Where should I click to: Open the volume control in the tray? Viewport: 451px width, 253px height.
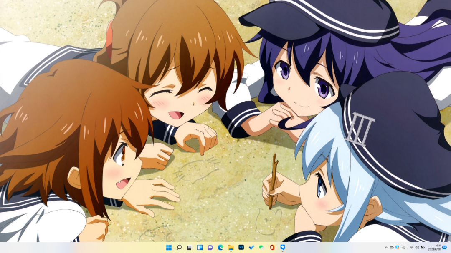417,247
